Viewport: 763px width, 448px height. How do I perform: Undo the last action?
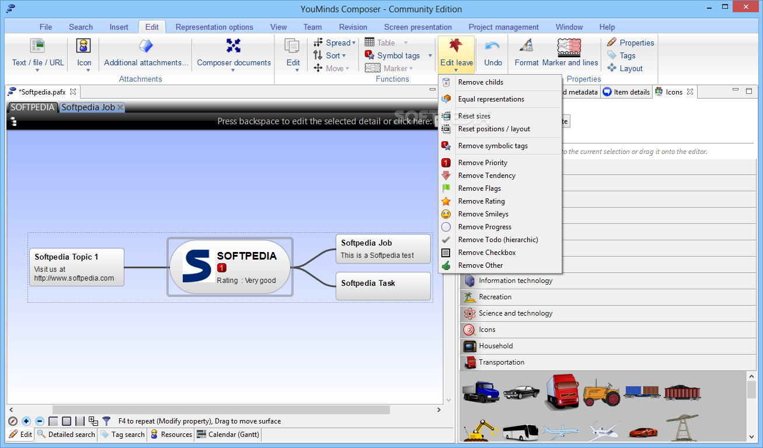493,52
